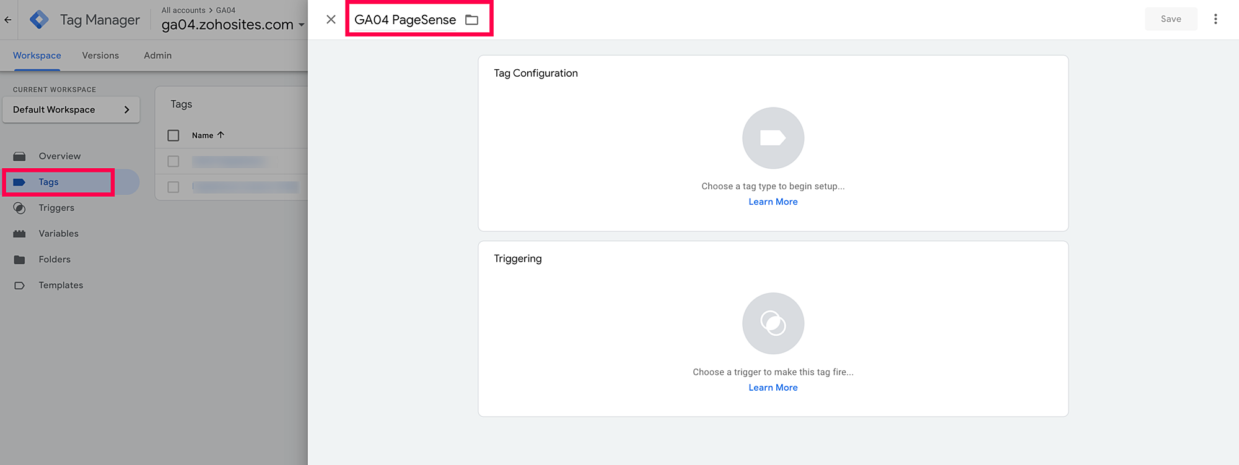Switch to the Versions tab
The image size is (1239, 465).
[x=100, y=56]
